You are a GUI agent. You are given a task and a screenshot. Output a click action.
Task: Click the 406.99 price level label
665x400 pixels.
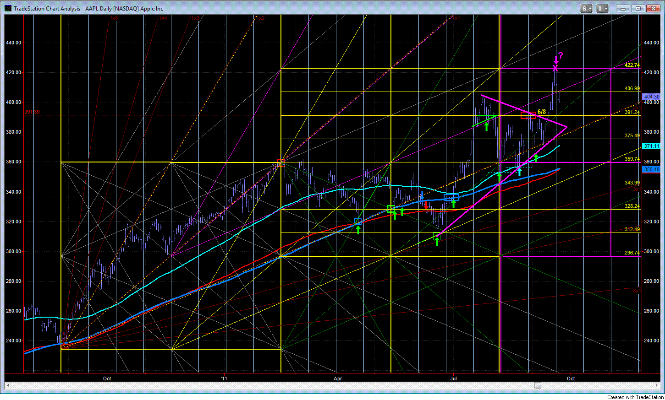632,89
